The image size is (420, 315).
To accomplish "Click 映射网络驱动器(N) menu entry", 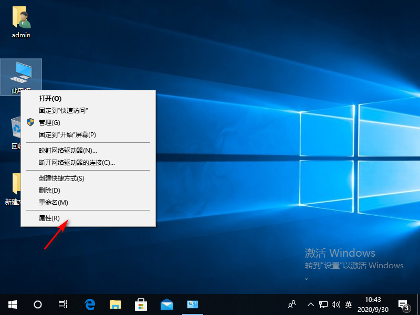I will 68,152.
